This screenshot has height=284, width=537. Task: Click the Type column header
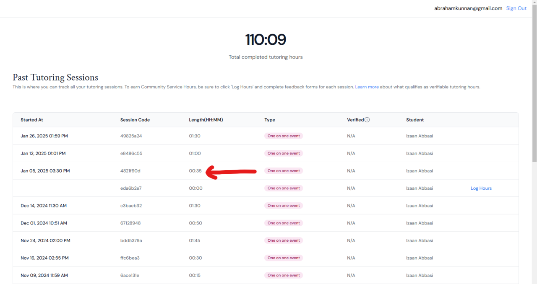click(270, 120)
